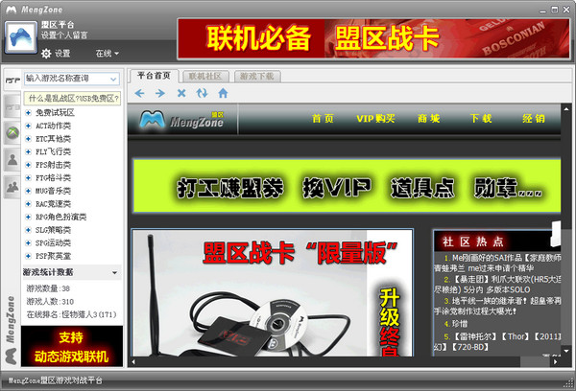Click vertical scrollbar down arrow

point(566,351)
